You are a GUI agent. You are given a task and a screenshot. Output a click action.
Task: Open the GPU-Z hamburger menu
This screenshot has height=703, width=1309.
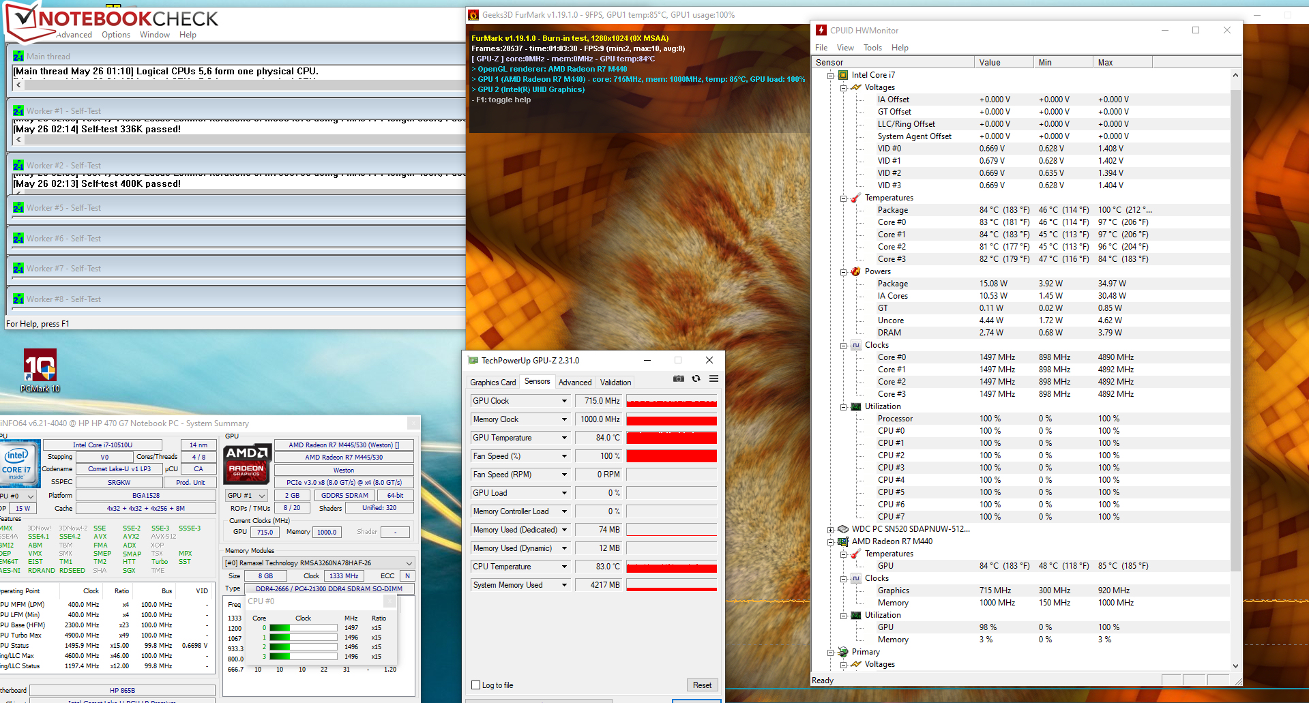[714, 378]
